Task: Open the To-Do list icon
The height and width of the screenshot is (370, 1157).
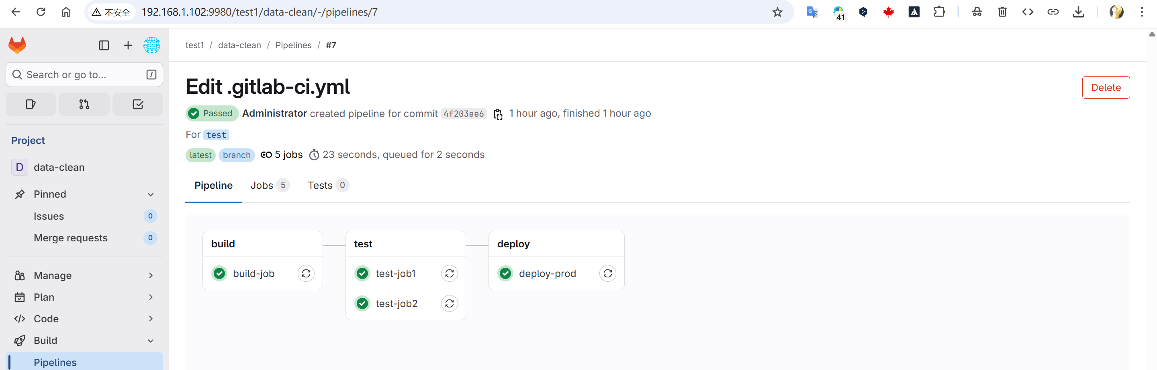Action: (x=137, y=104)
